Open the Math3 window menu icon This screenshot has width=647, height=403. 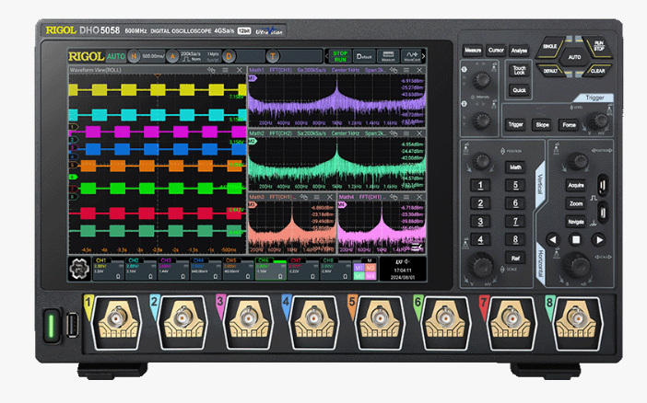pyautogui.click(x=317, y=197)
